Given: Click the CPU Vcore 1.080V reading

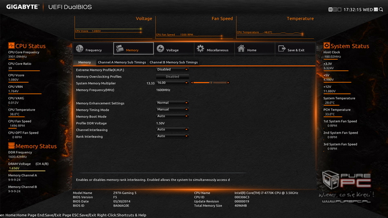Looking at the screenshot, I should click(13, 80).
